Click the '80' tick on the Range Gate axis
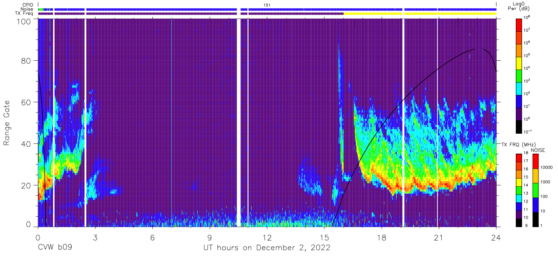The image size is (558, 257). (26, 61)
